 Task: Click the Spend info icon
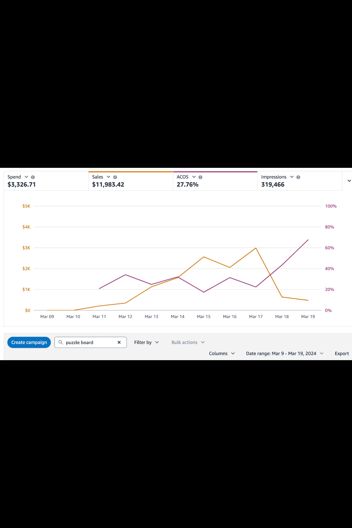(33, 177)
